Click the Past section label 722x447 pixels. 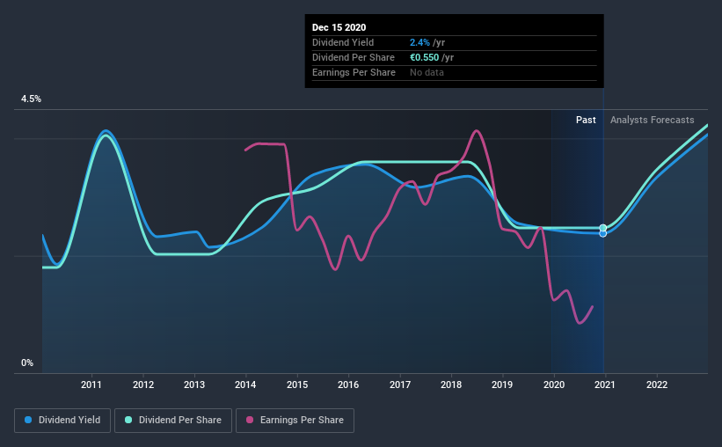click(586, 120)
